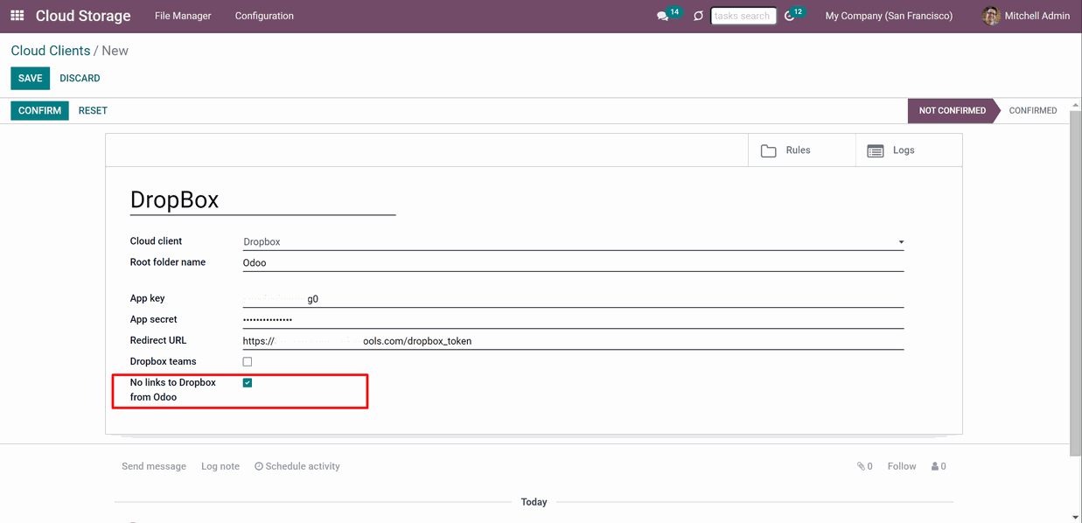
Task: Open the File Manager menu
Action: click(183, 16)
